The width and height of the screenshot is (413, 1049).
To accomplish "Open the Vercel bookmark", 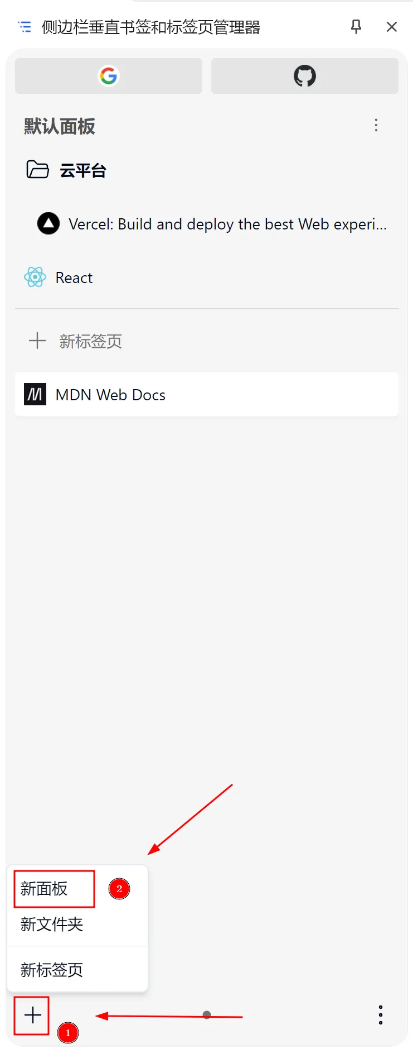I will [x=212, y=224].
